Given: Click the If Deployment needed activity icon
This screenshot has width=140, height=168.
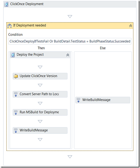Looking at the screenshot, I should (10, 26).
